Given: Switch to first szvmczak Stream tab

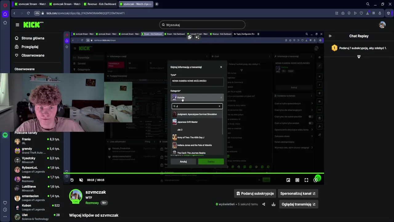Looking at the screenshot, I should tap(30, 4).
